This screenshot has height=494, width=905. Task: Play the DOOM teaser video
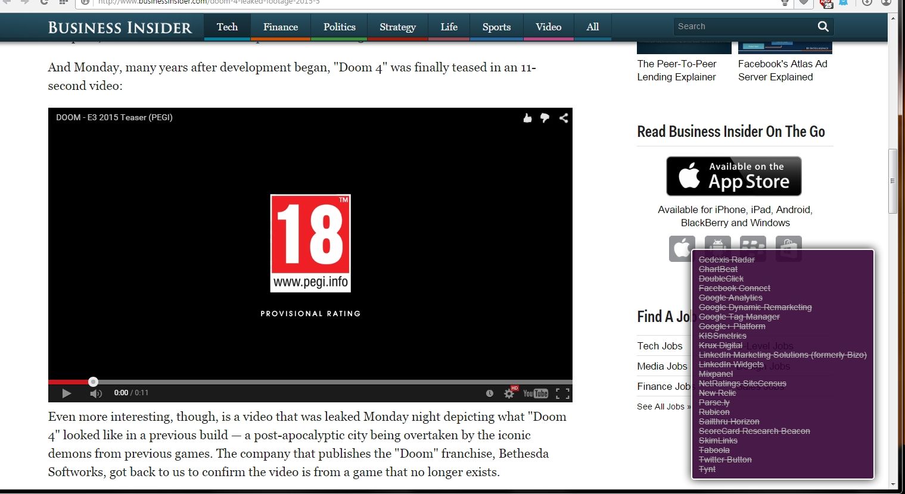click(66, 393)
